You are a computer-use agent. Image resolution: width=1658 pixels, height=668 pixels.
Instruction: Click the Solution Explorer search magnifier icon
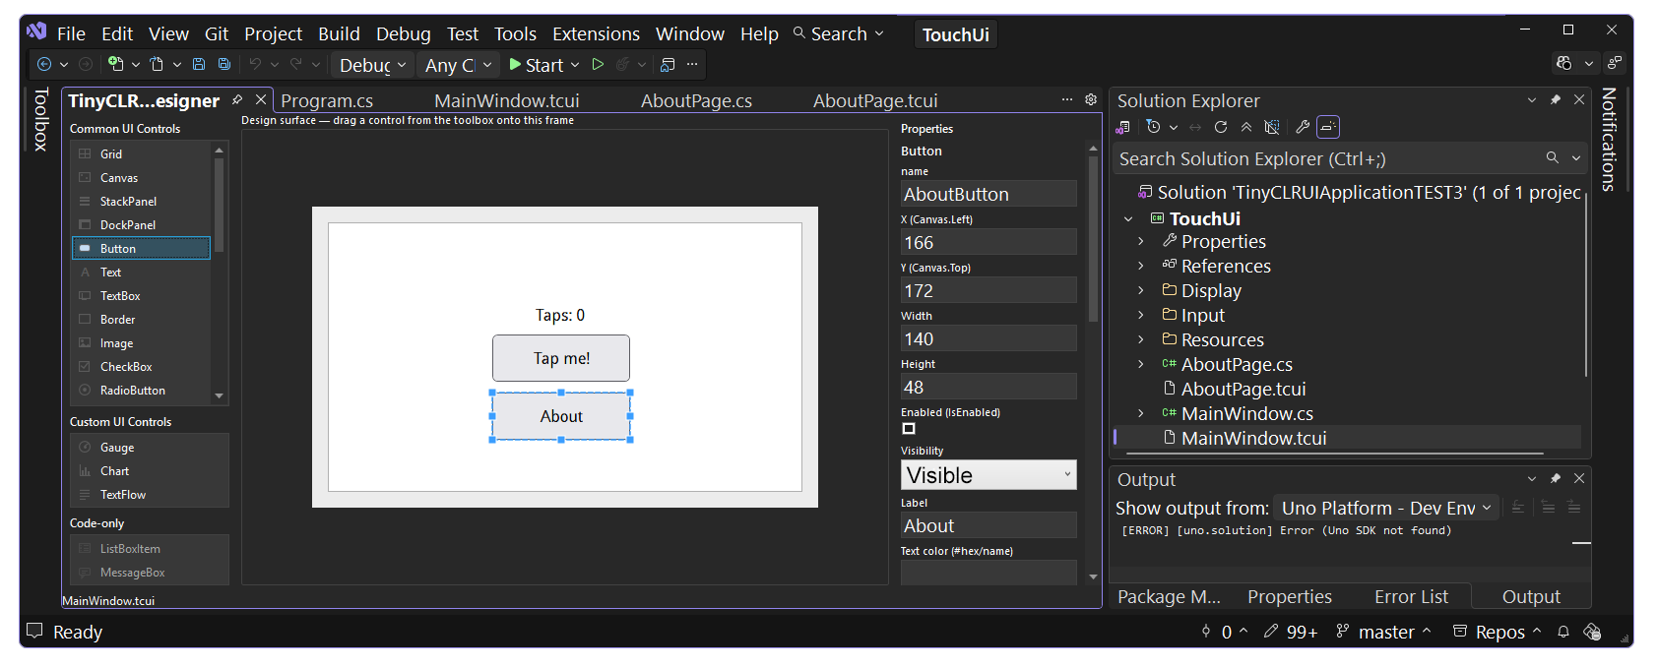1553,157
